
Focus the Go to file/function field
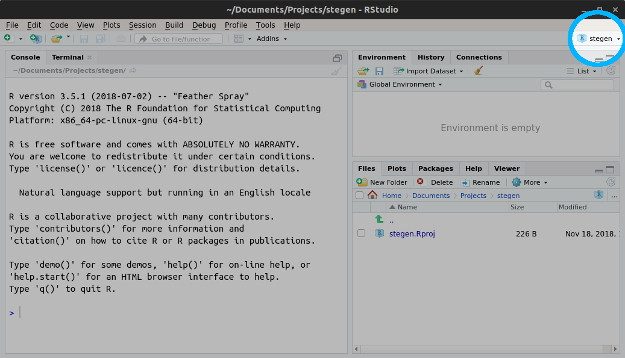click(x=179, y=39)
